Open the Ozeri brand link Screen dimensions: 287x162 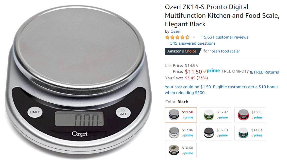[175, 31]
